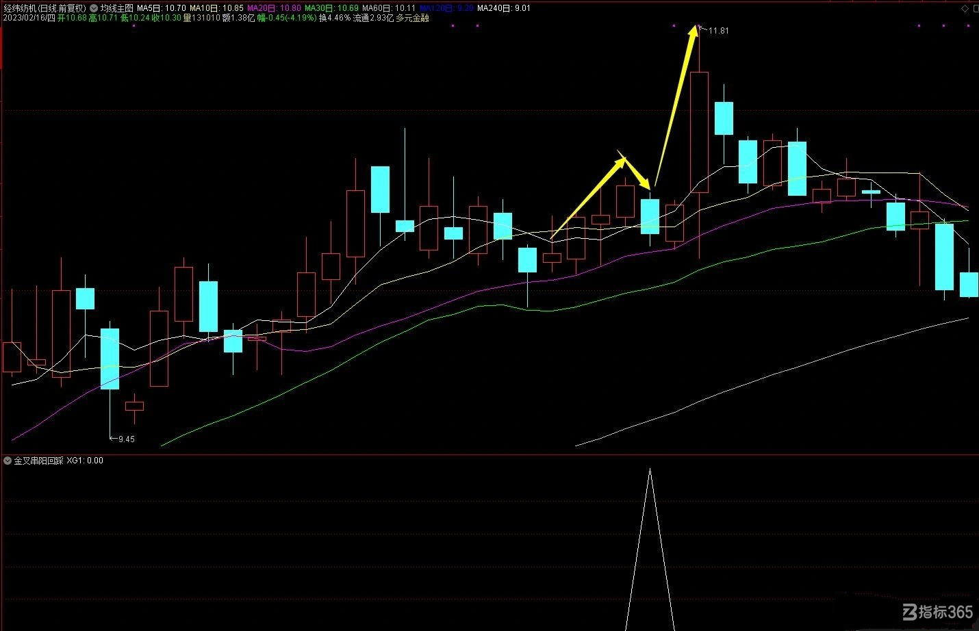Click the high price 高10.71
Screen dimensions: 979x631
point(103,18)
